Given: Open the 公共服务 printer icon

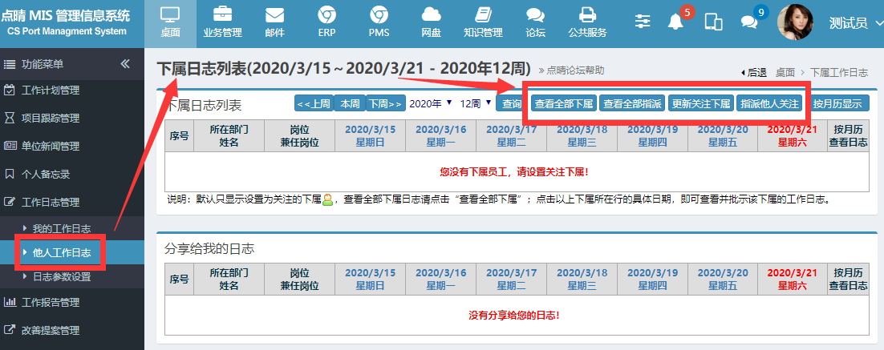Looking at the screenshot, I should coord(587,15).
